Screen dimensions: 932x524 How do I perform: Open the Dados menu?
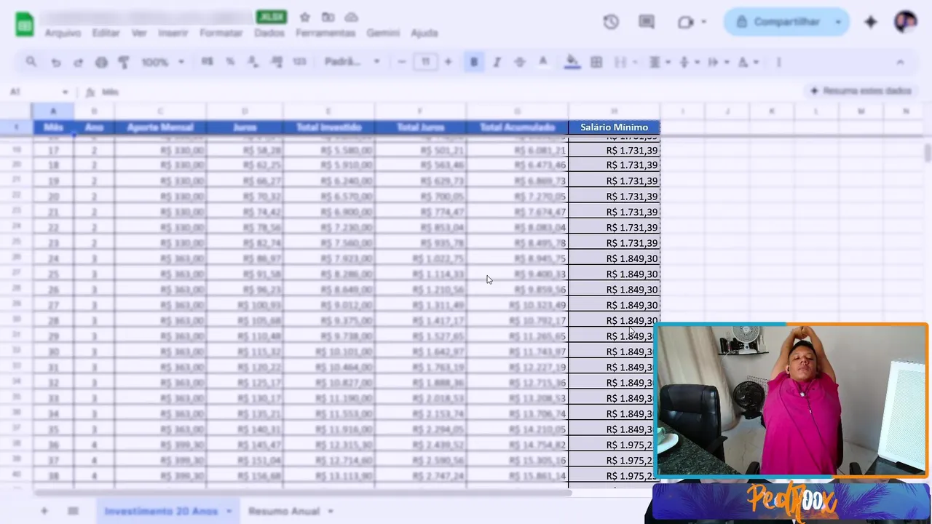269,33
